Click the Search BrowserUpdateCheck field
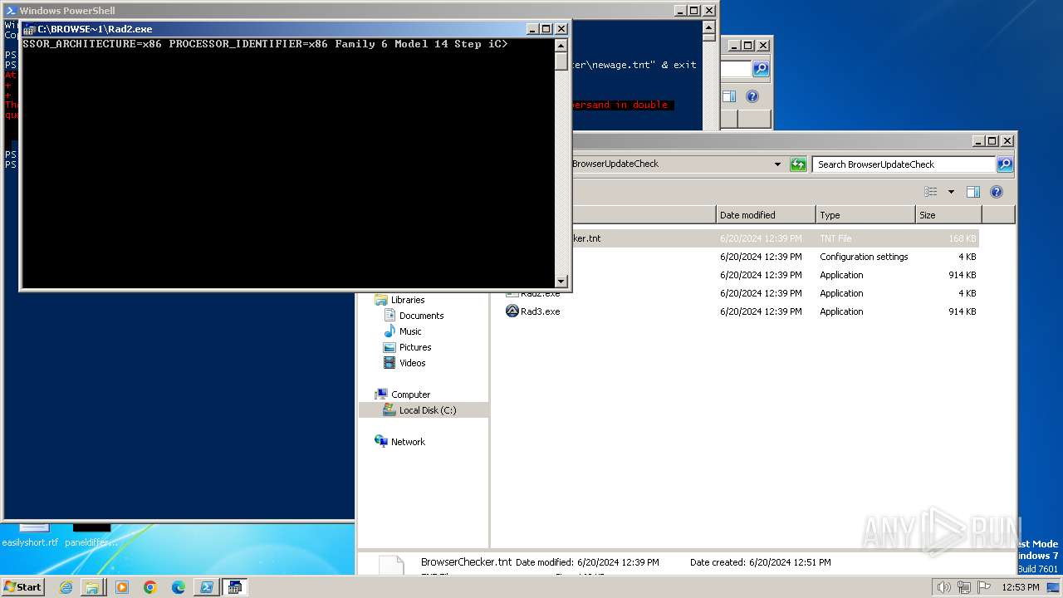The width and height of the screenshot is (1063, 598). [x=904, y=164]
